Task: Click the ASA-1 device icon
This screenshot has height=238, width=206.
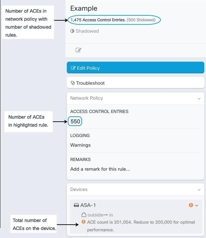Action: (x=76, y=205)
